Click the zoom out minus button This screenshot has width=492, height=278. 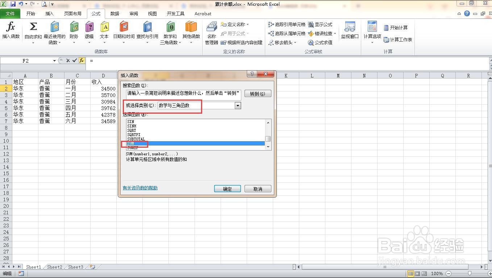click(x=449, y=273)
